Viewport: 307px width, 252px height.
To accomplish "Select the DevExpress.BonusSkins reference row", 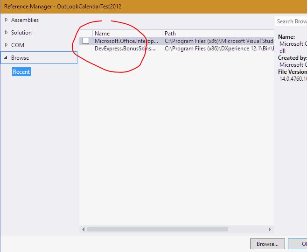I will (125, 49).
